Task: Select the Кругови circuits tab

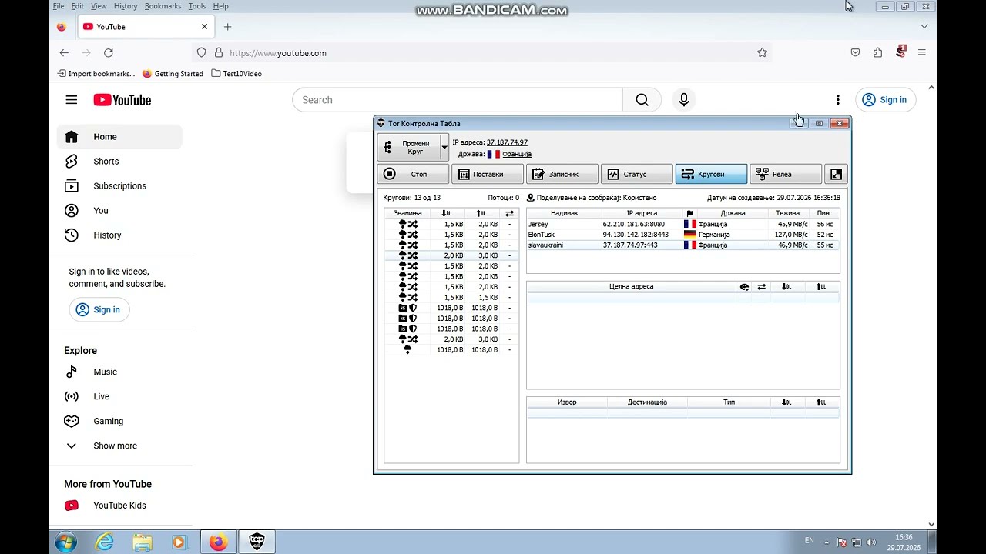Action: point(711,174)
